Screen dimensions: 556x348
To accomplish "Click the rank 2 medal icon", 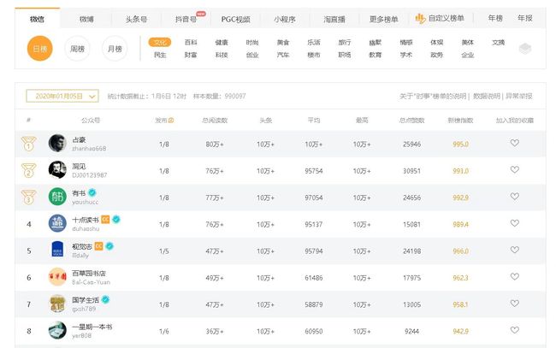I will 29,170.
